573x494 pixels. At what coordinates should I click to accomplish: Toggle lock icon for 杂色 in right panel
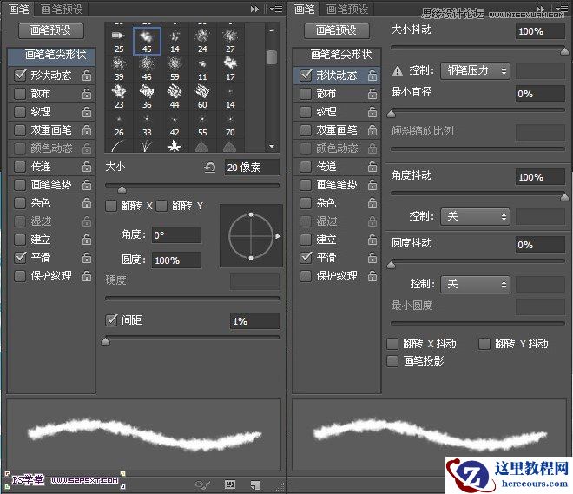(x=372, y=203)
